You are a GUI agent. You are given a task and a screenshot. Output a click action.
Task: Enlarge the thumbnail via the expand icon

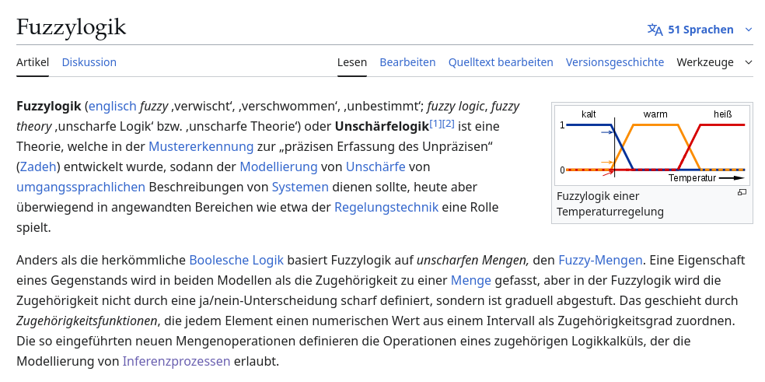pyautogui.click(x=742, y=192)
